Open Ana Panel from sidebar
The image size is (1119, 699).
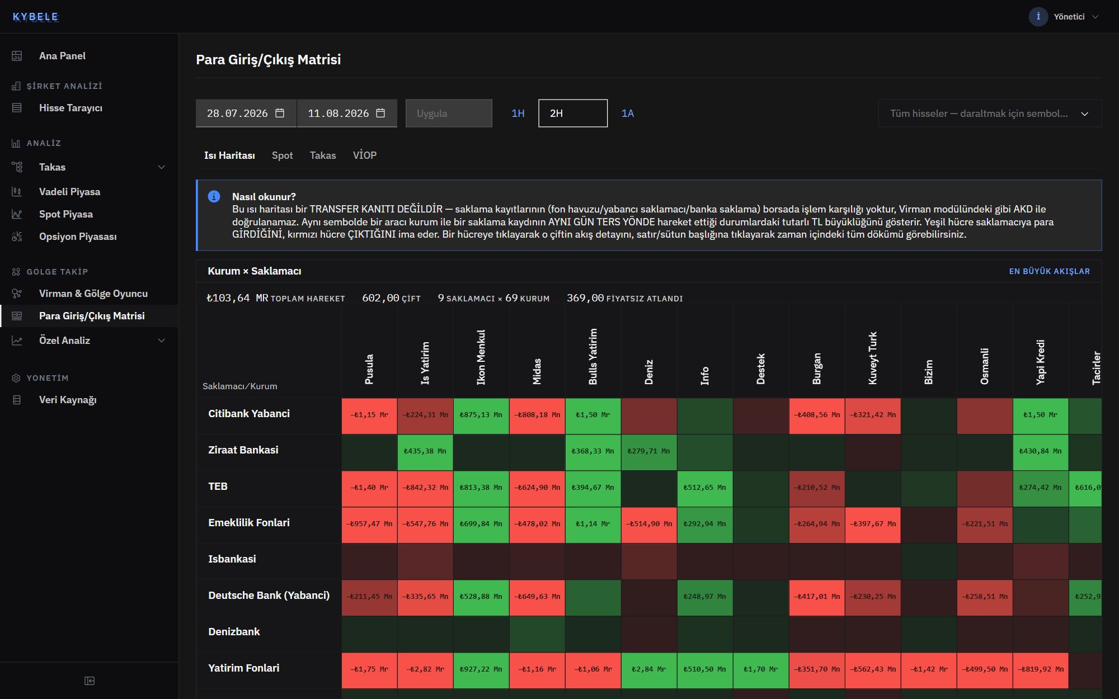click(90, 56)
